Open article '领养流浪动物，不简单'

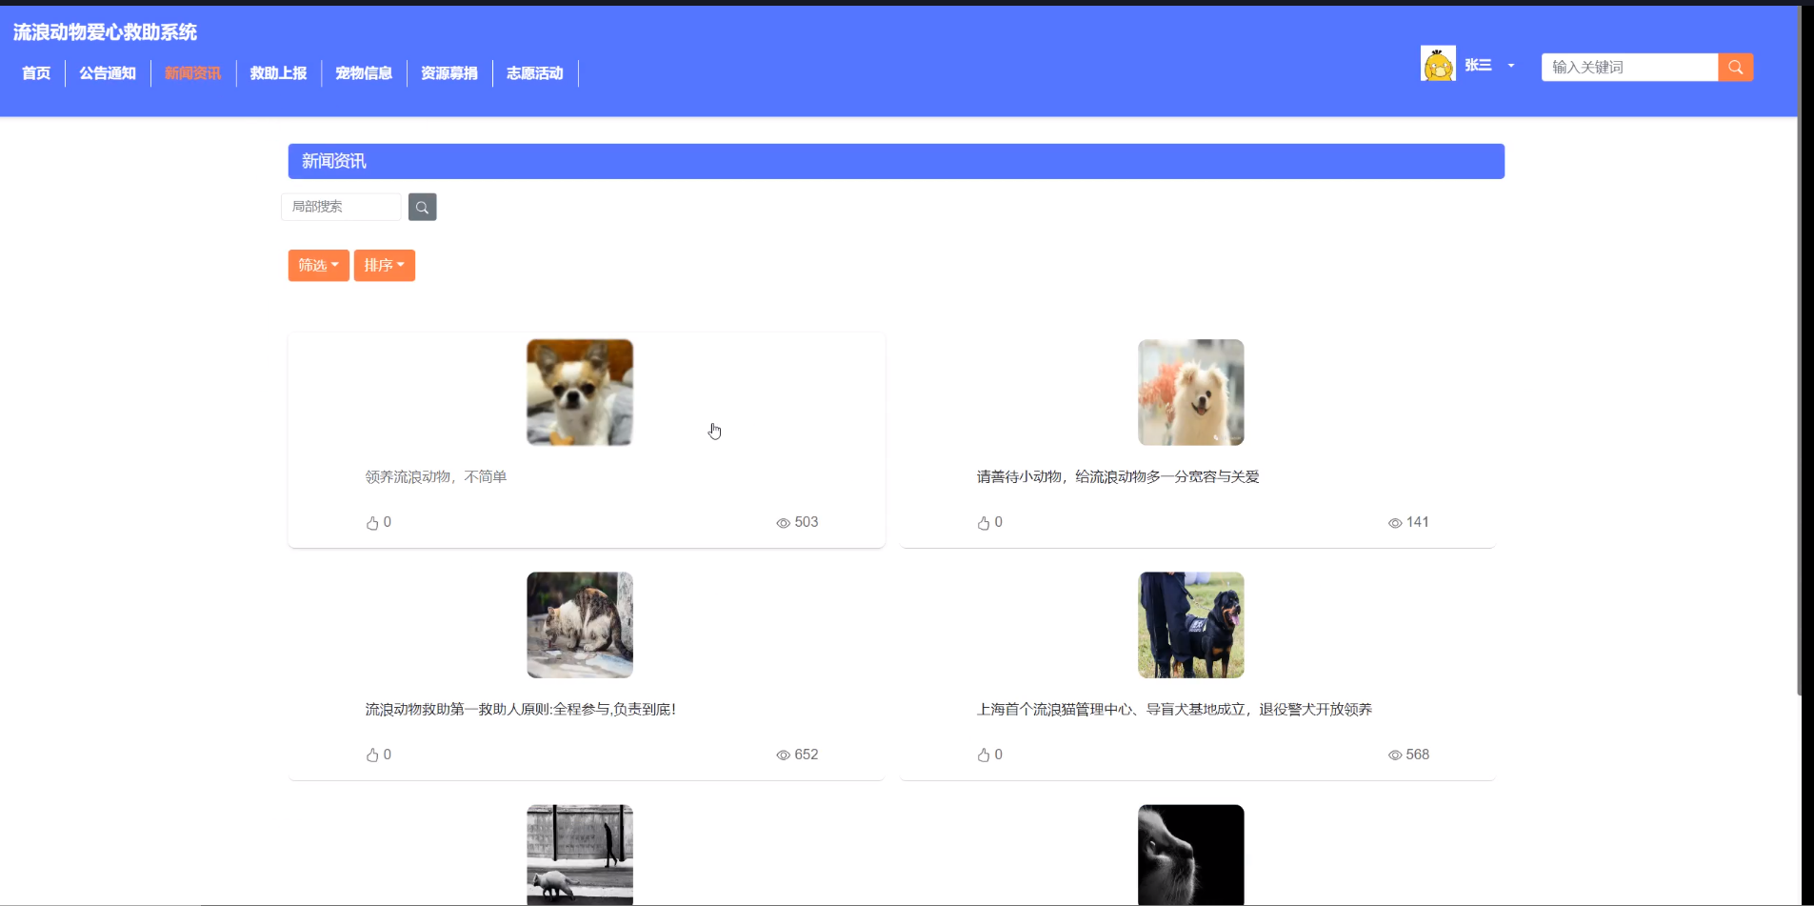(x=436, y=476)
